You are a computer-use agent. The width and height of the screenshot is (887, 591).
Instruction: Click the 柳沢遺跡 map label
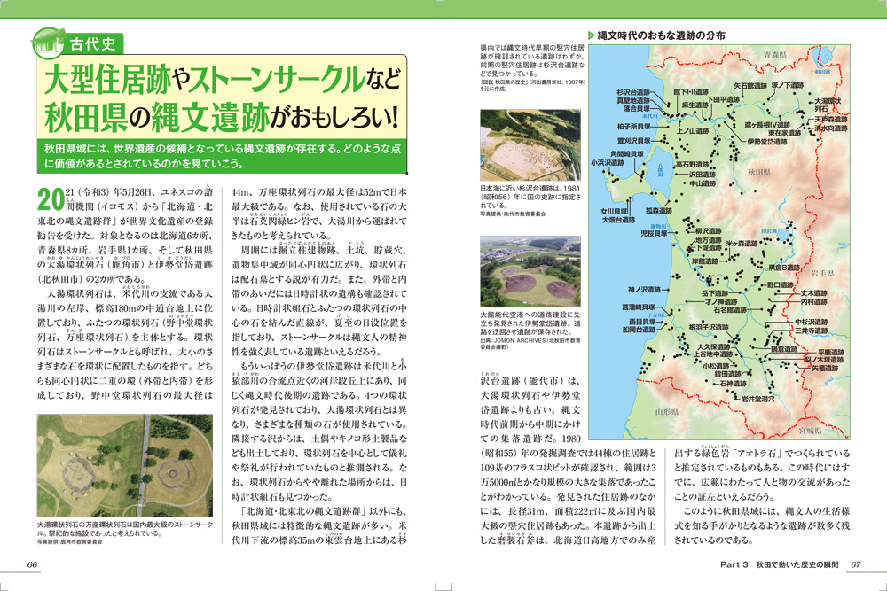[x=708, y=230]
